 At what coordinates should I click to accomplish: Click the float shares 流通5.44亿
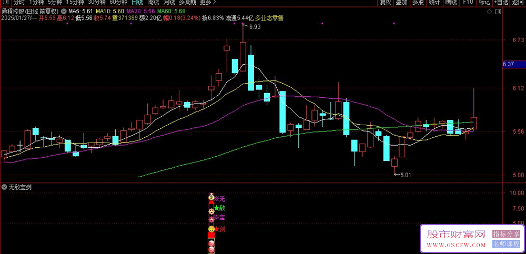240,18
